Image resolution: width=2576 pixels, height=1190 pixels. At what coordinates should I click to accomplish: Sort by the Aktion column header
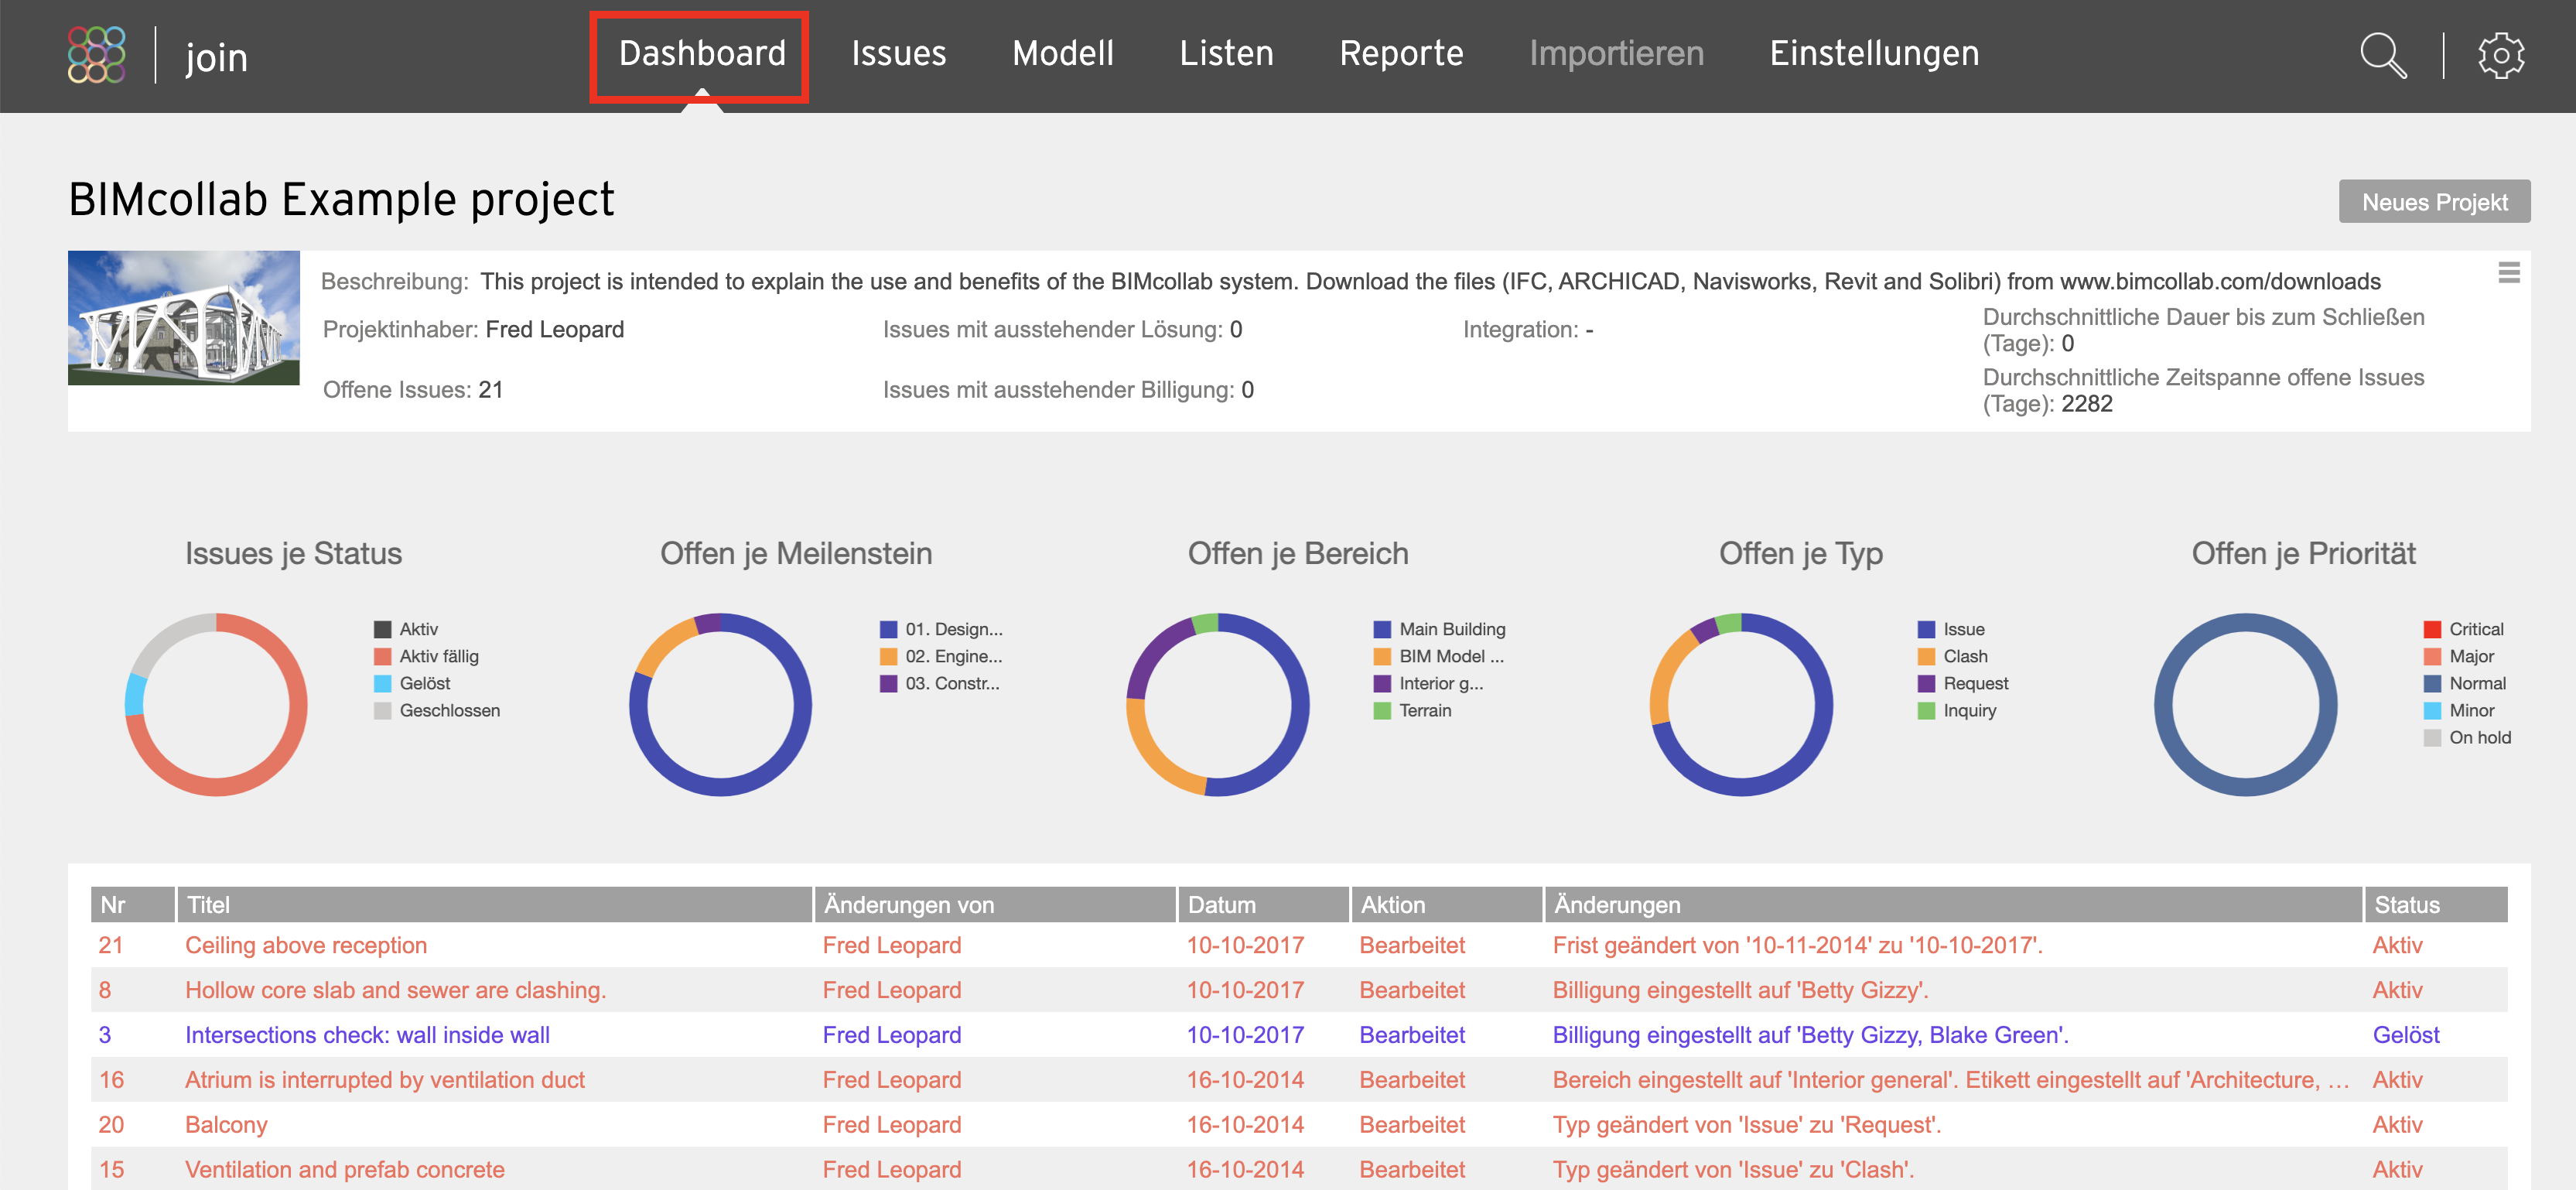tap(1446, 904)
